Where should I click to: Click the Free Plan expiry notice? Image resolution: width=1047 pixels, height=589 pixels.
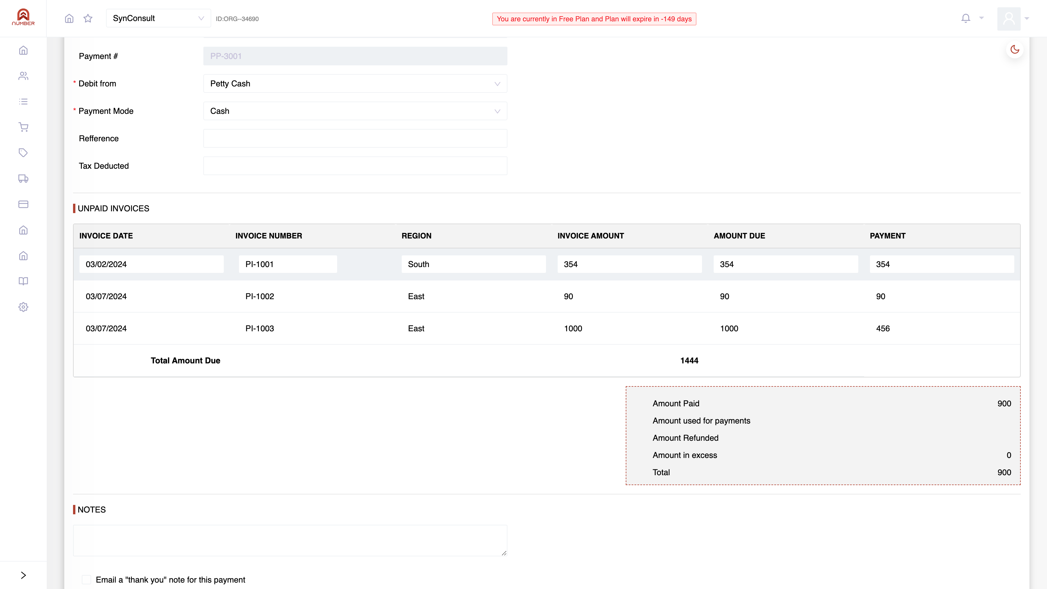[594, 19]
